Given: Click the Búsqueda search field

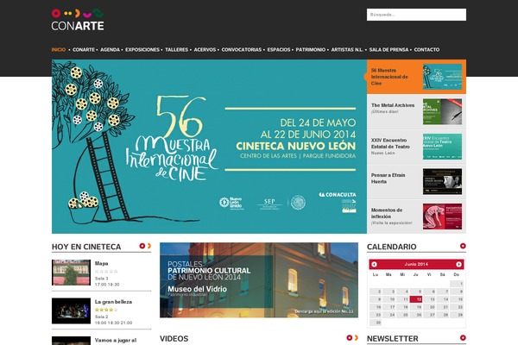Looking at the screenshot, I should [x=416, y=15].
